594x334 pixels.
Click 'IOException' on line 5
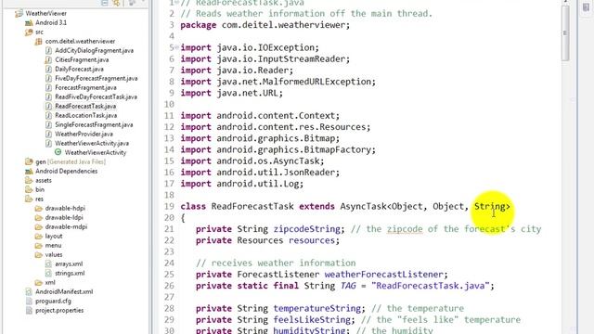tap(287, 47)
